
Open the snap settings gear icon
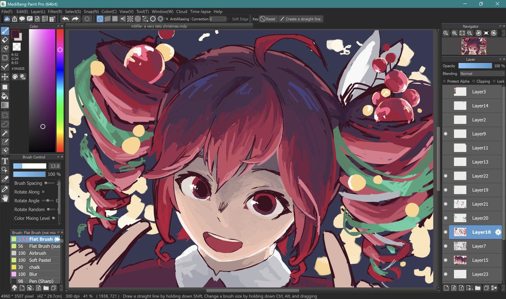(160, 19)
